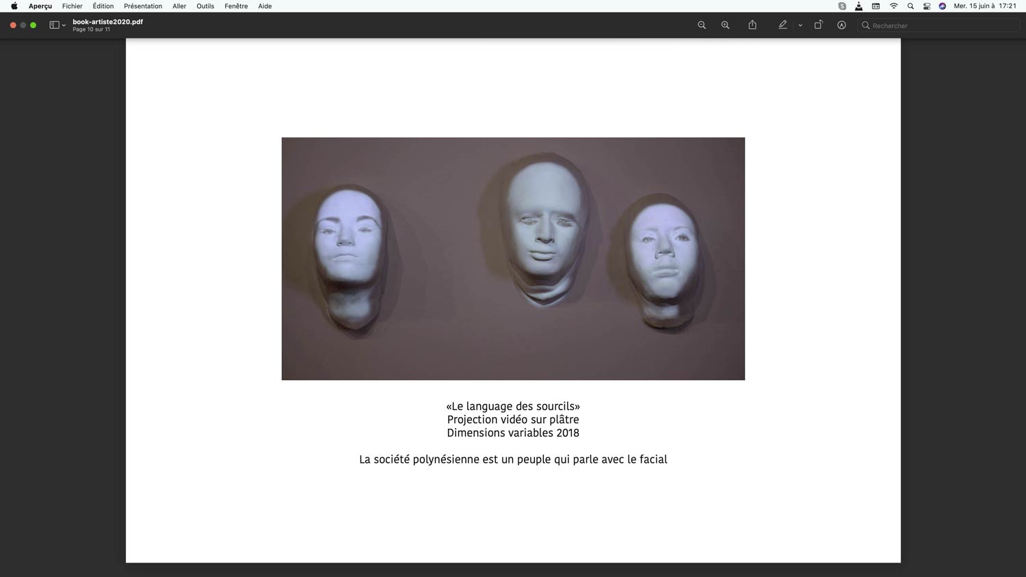Show the Markup annotation toolbar

pyautogui.click(x=841, y=25)
